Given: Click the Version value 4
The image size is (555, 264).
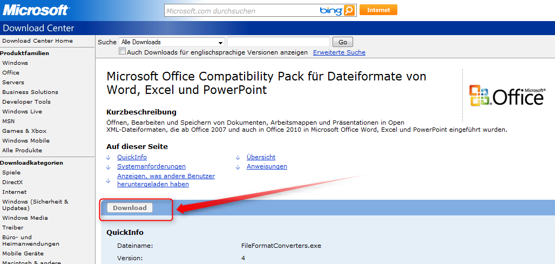Looking at the screenshot, I should click(x=243, y=259).
